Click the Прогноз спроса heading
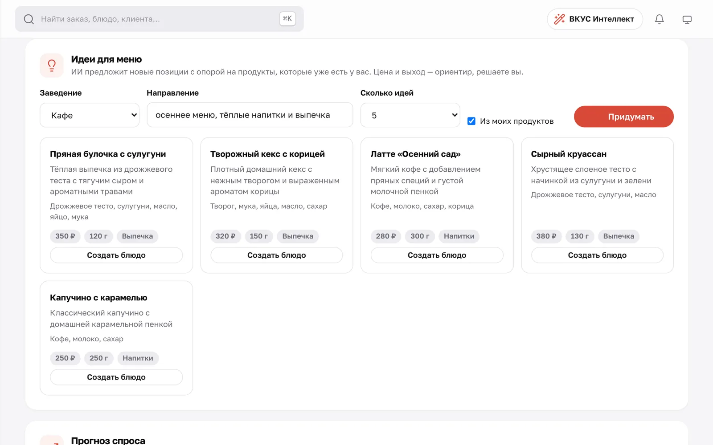Screen dimensions: 713x445 point(108,441)
